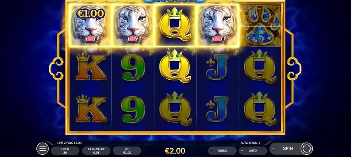Click the white tiger showing €1.00
This screenshot has height=157, width=351.
coord(90,26)
